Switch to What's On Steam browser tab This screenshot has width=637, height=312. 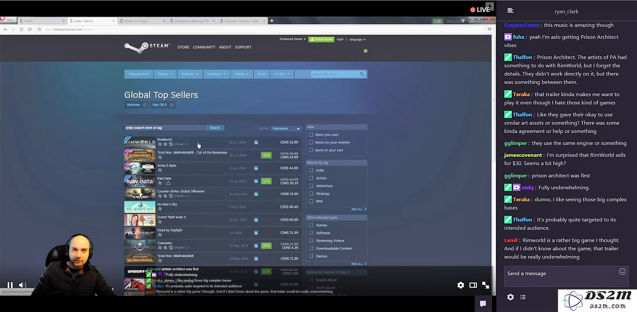(x=142, y=21)
